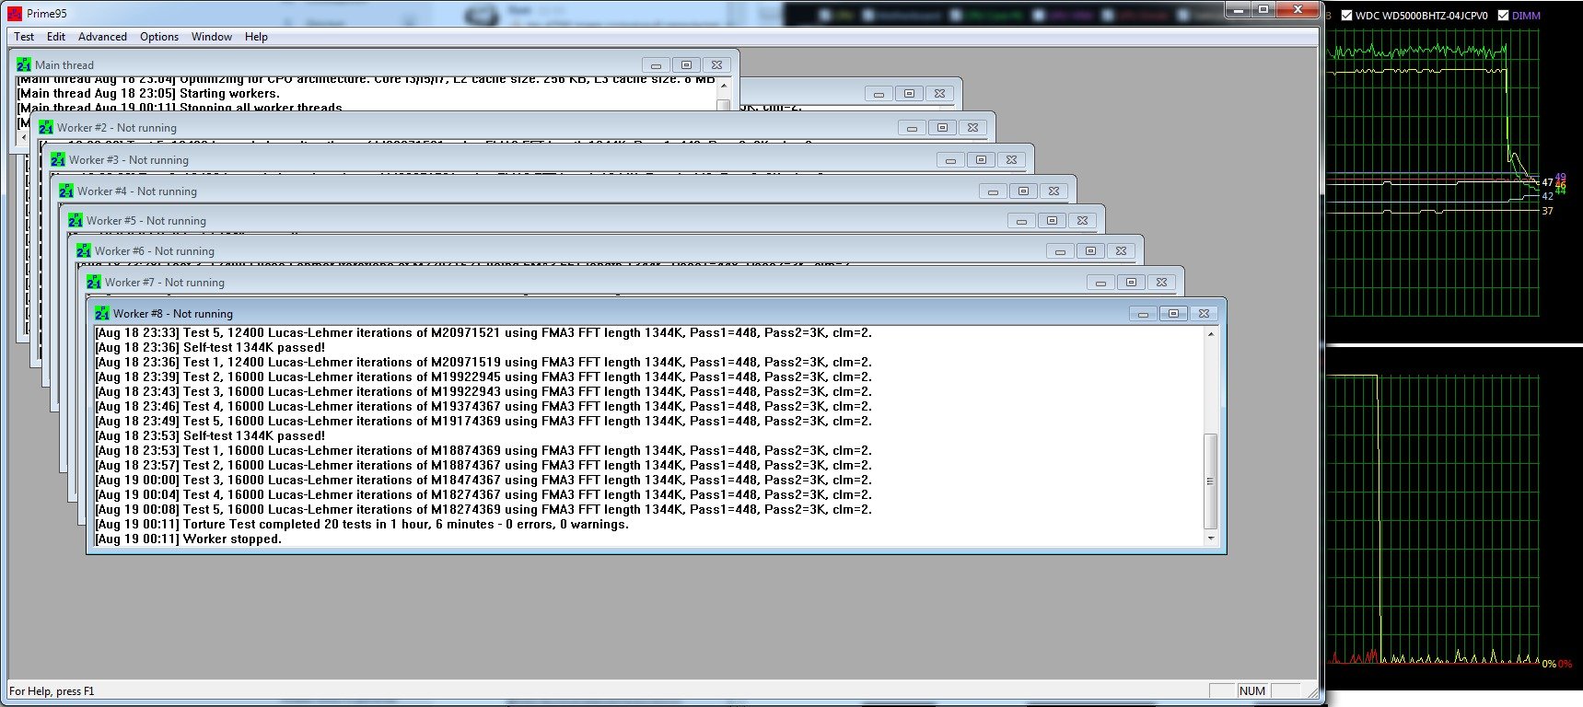
Task: Open the Help menu
Action: click(256, 37)
